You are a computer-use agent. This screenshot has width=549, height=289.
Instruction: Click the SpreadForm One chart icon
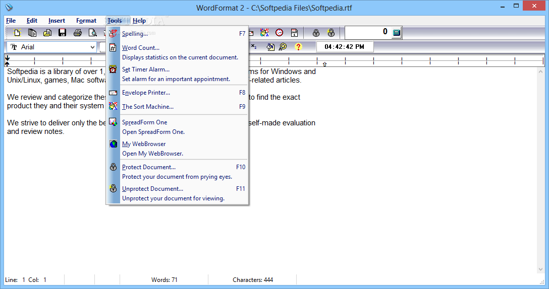point(113,122)
